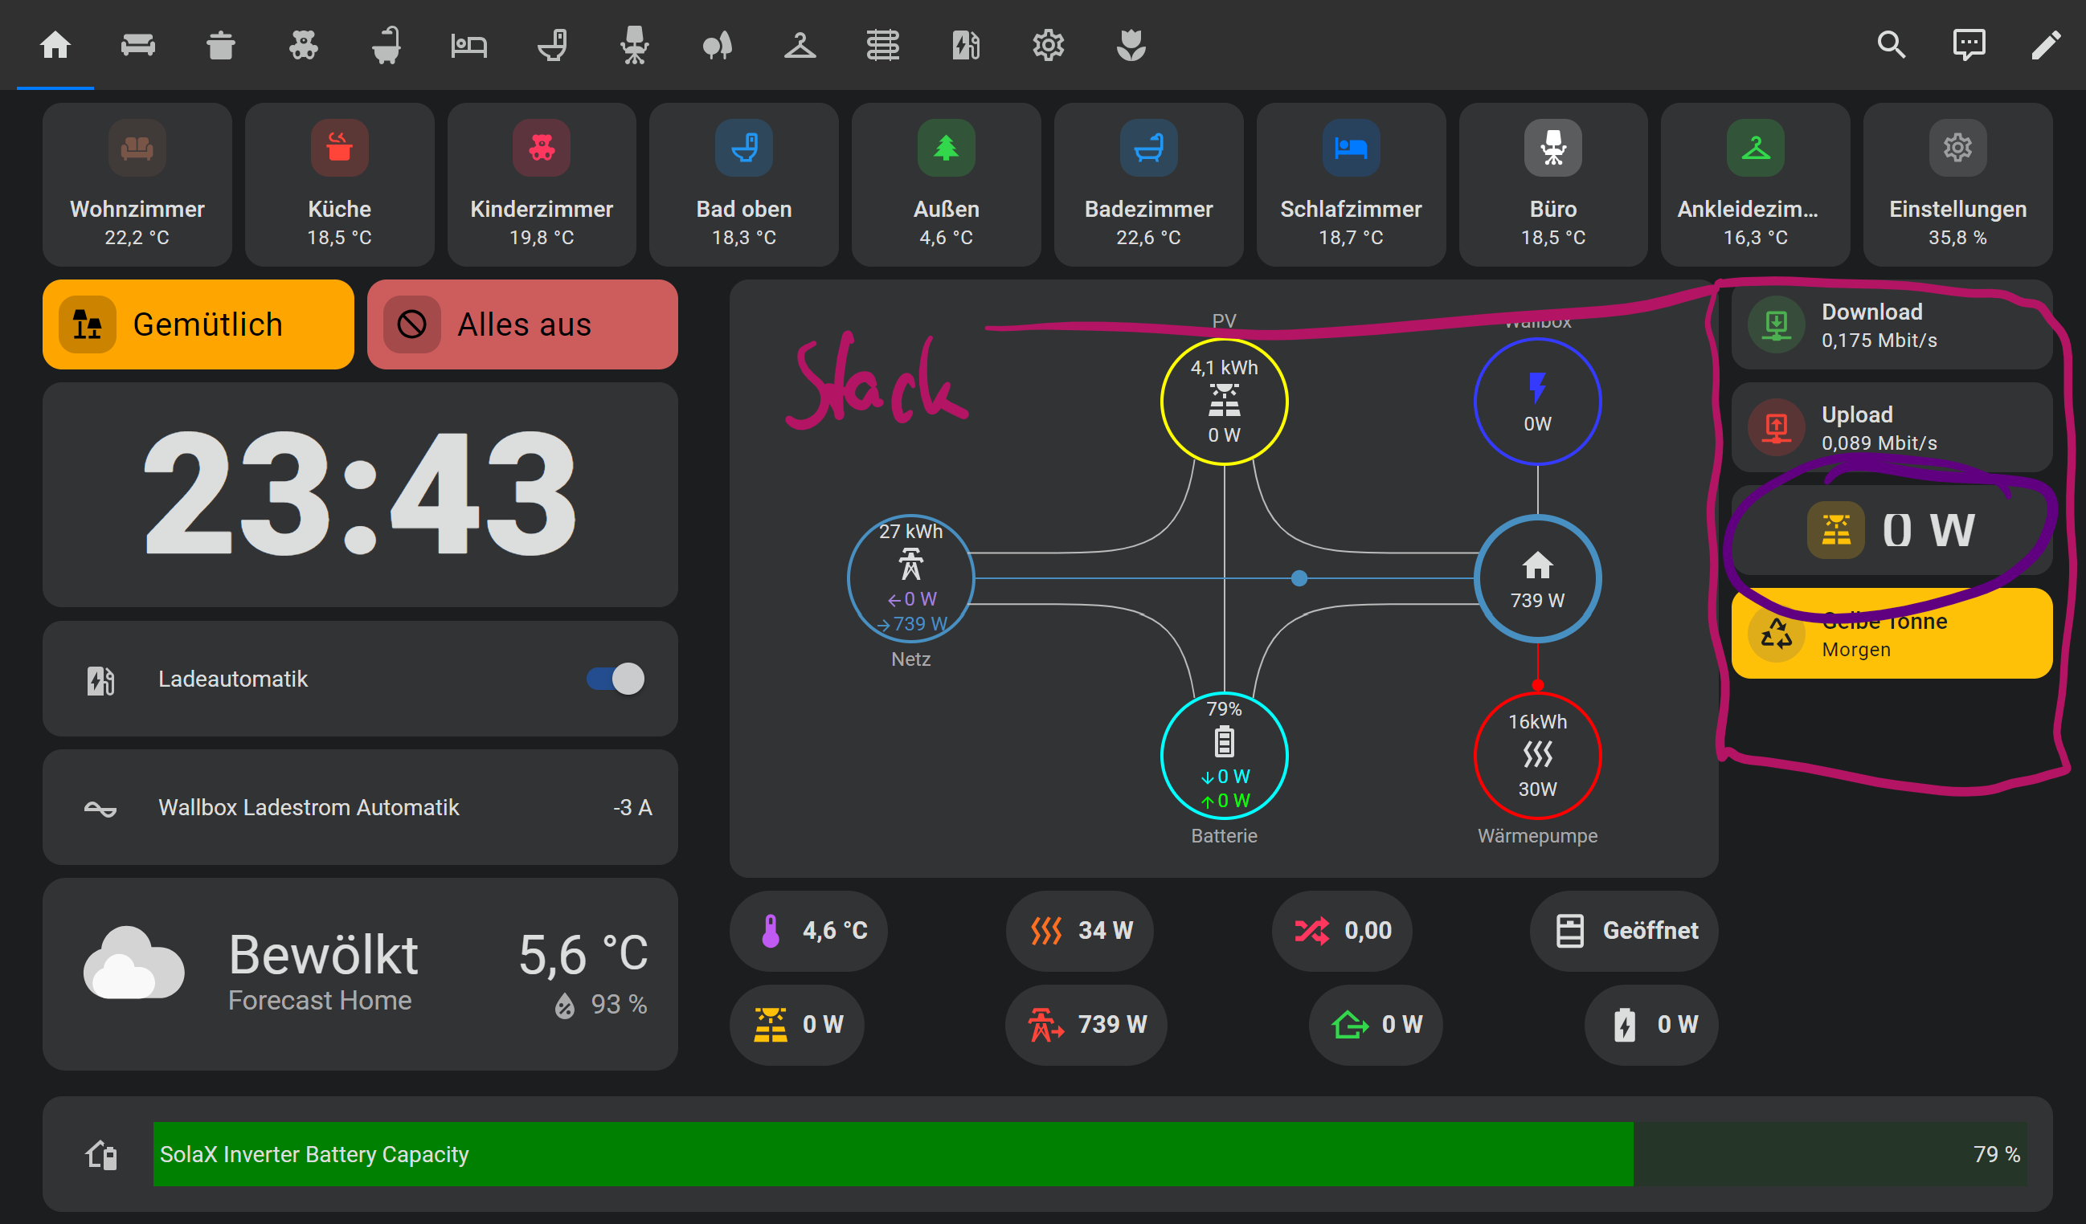Screen dimensions: 2086x1224
Task: Open the sofa living room tab
Action: pyautogui.click(x=137, y=45)
